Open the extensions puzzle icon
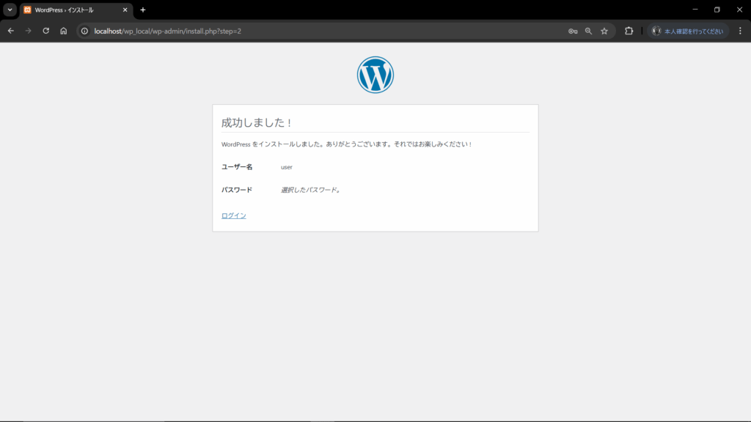Viewport: 751px width, 422px height. click(x=629, y=31)
